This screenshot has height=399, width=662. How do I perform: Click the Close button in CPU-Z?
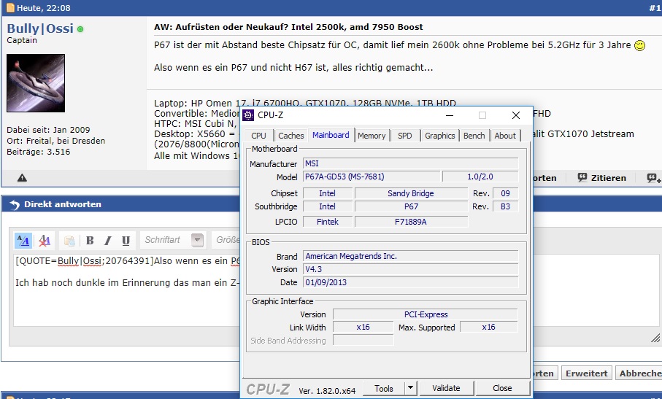coord(502,388)
